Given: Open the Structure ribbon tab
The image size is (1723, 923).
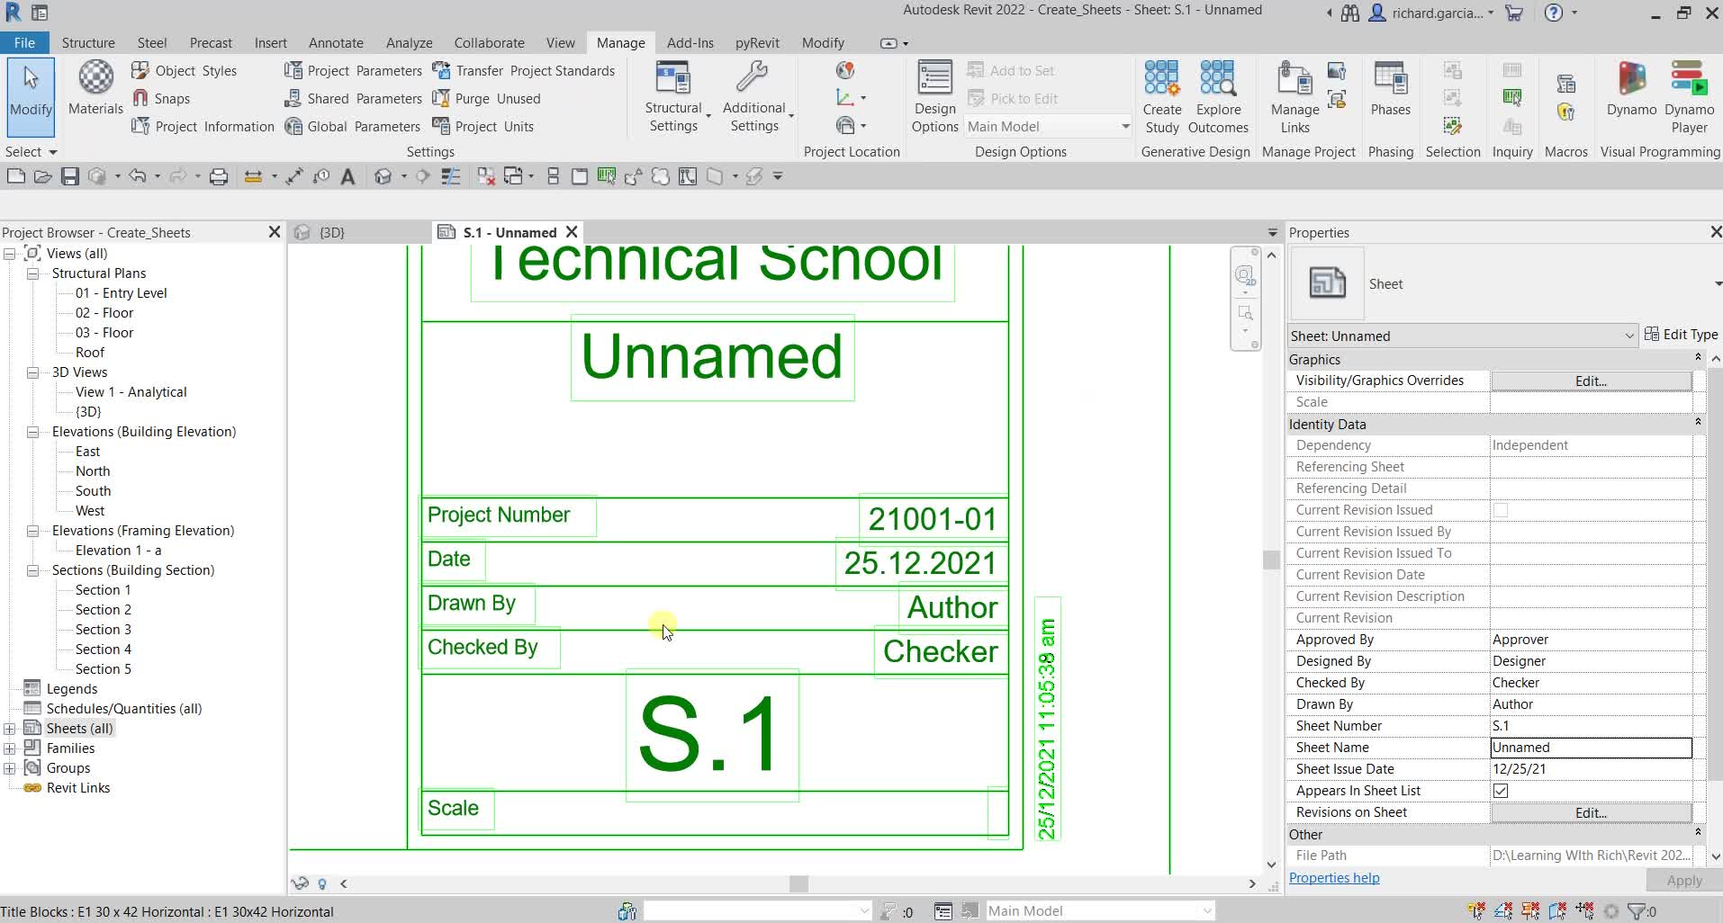Looking at the screenshot, I should [x=88, y=42].
